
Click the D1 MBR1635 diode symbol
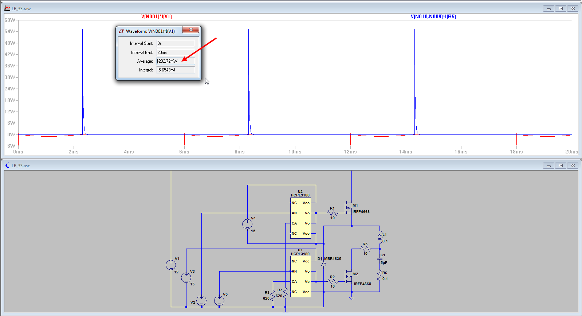click(323, 264)
